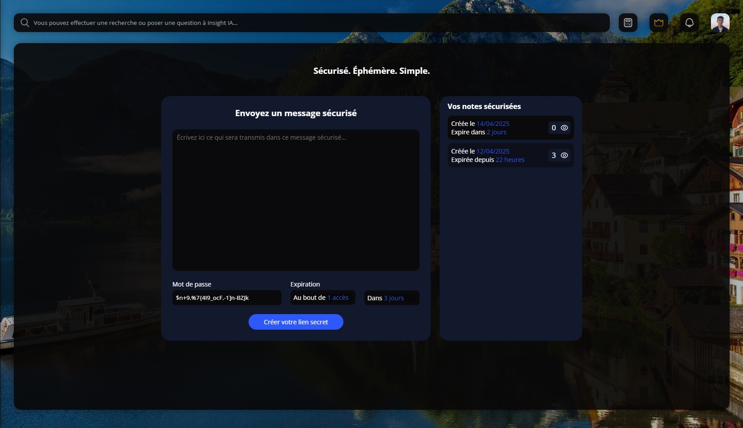Click the 'Vos notes sécurisées' heading
This screenshot has width=743, height=428.
pos(484,106)
